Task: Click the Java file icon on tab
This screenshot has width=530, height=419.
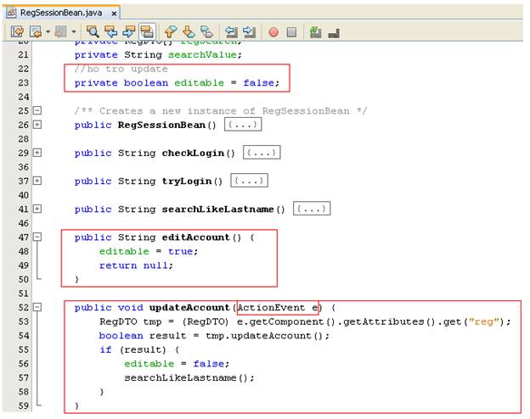Action: 12,13
